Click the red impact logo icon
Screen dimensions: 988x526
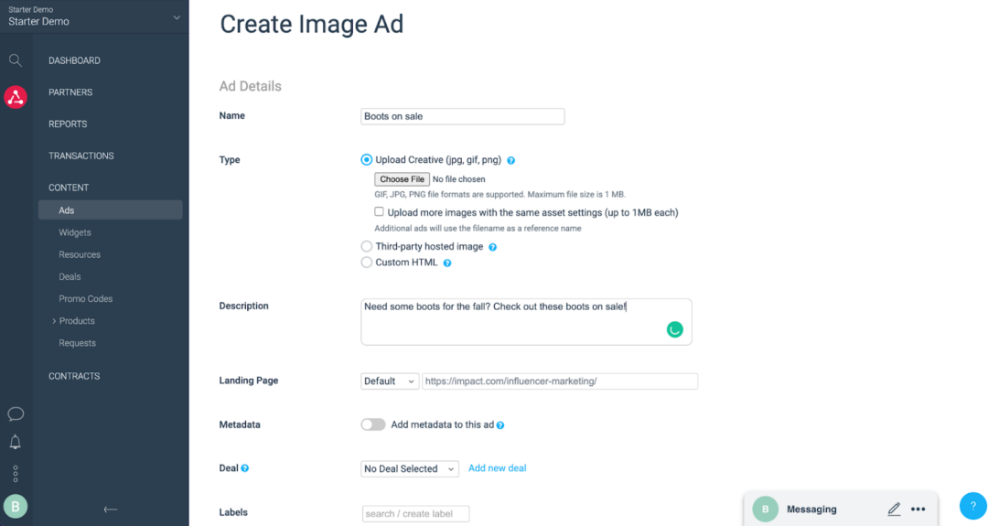[16, 97]
